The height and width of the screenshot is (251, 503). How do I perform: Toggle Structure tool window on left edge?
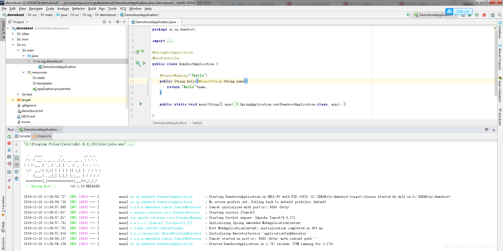click(x=3, y=243)
